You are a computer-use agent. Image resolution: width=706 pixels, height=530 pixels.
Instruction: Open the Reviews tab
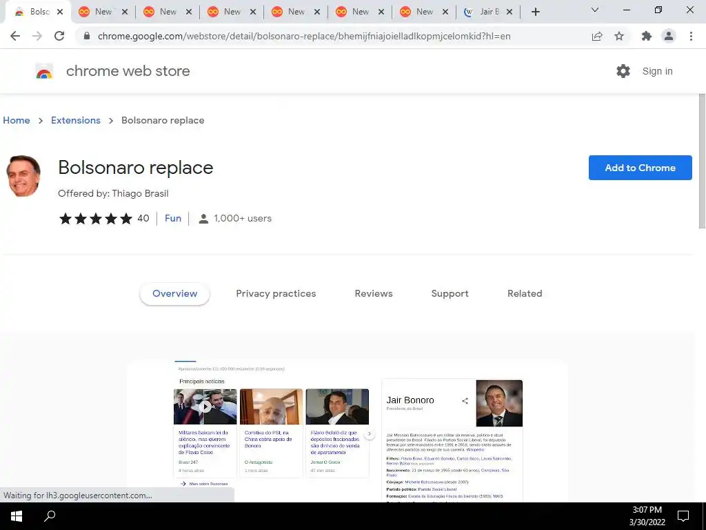click(374, 293)
